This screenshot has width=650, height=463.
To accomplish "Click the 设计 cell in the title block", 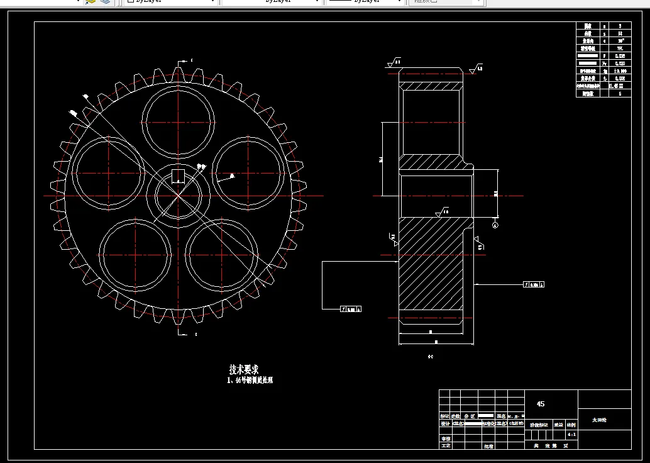I will pyautogui.click(x=445, y=423).
